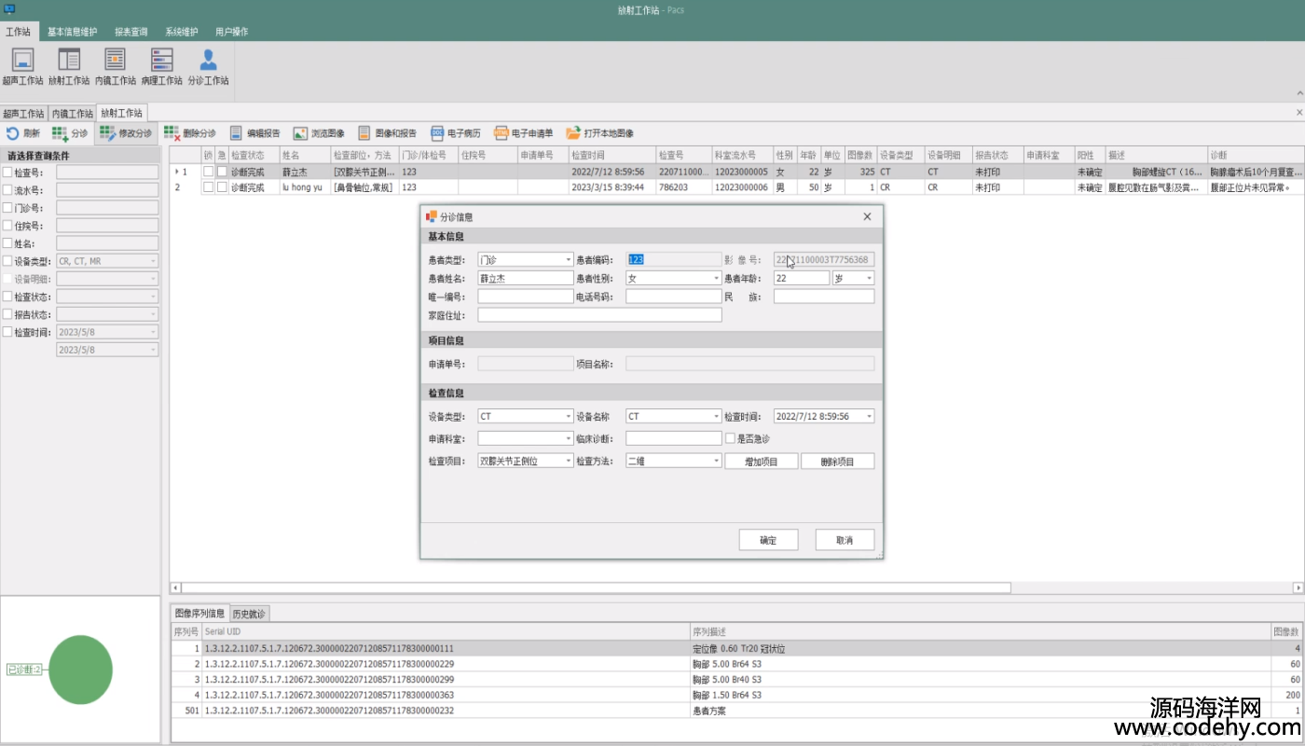Switch to the 工作站 ribbon tab

tap(18, 32)
